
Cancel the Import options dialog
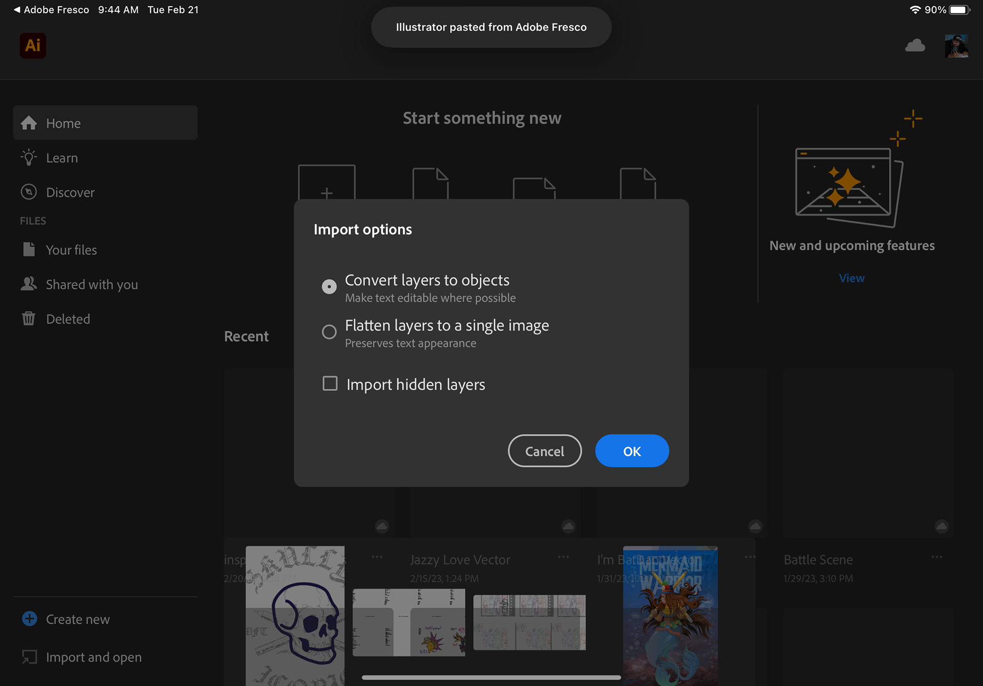pyautogui.click(x=545, y=451)
